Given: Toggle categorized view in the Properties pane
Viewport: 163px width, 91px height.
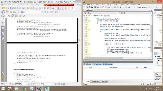Looking at the screenshot, I should pos(155,53).
